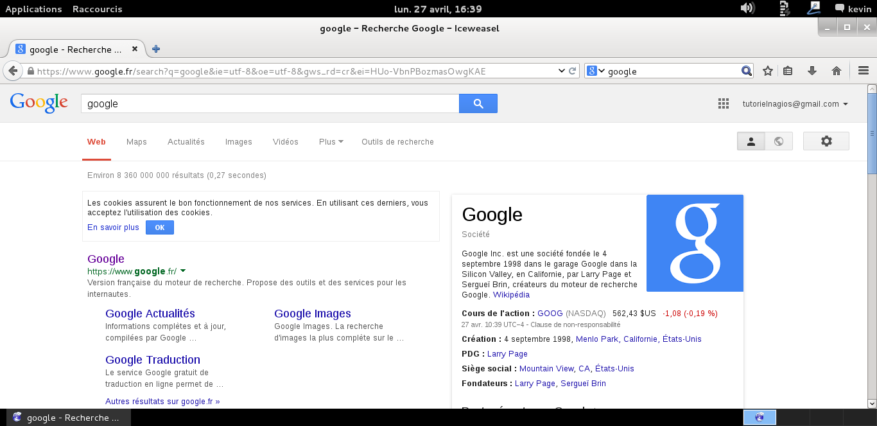Click the padlock icon in the address bar

pos(30,71)
